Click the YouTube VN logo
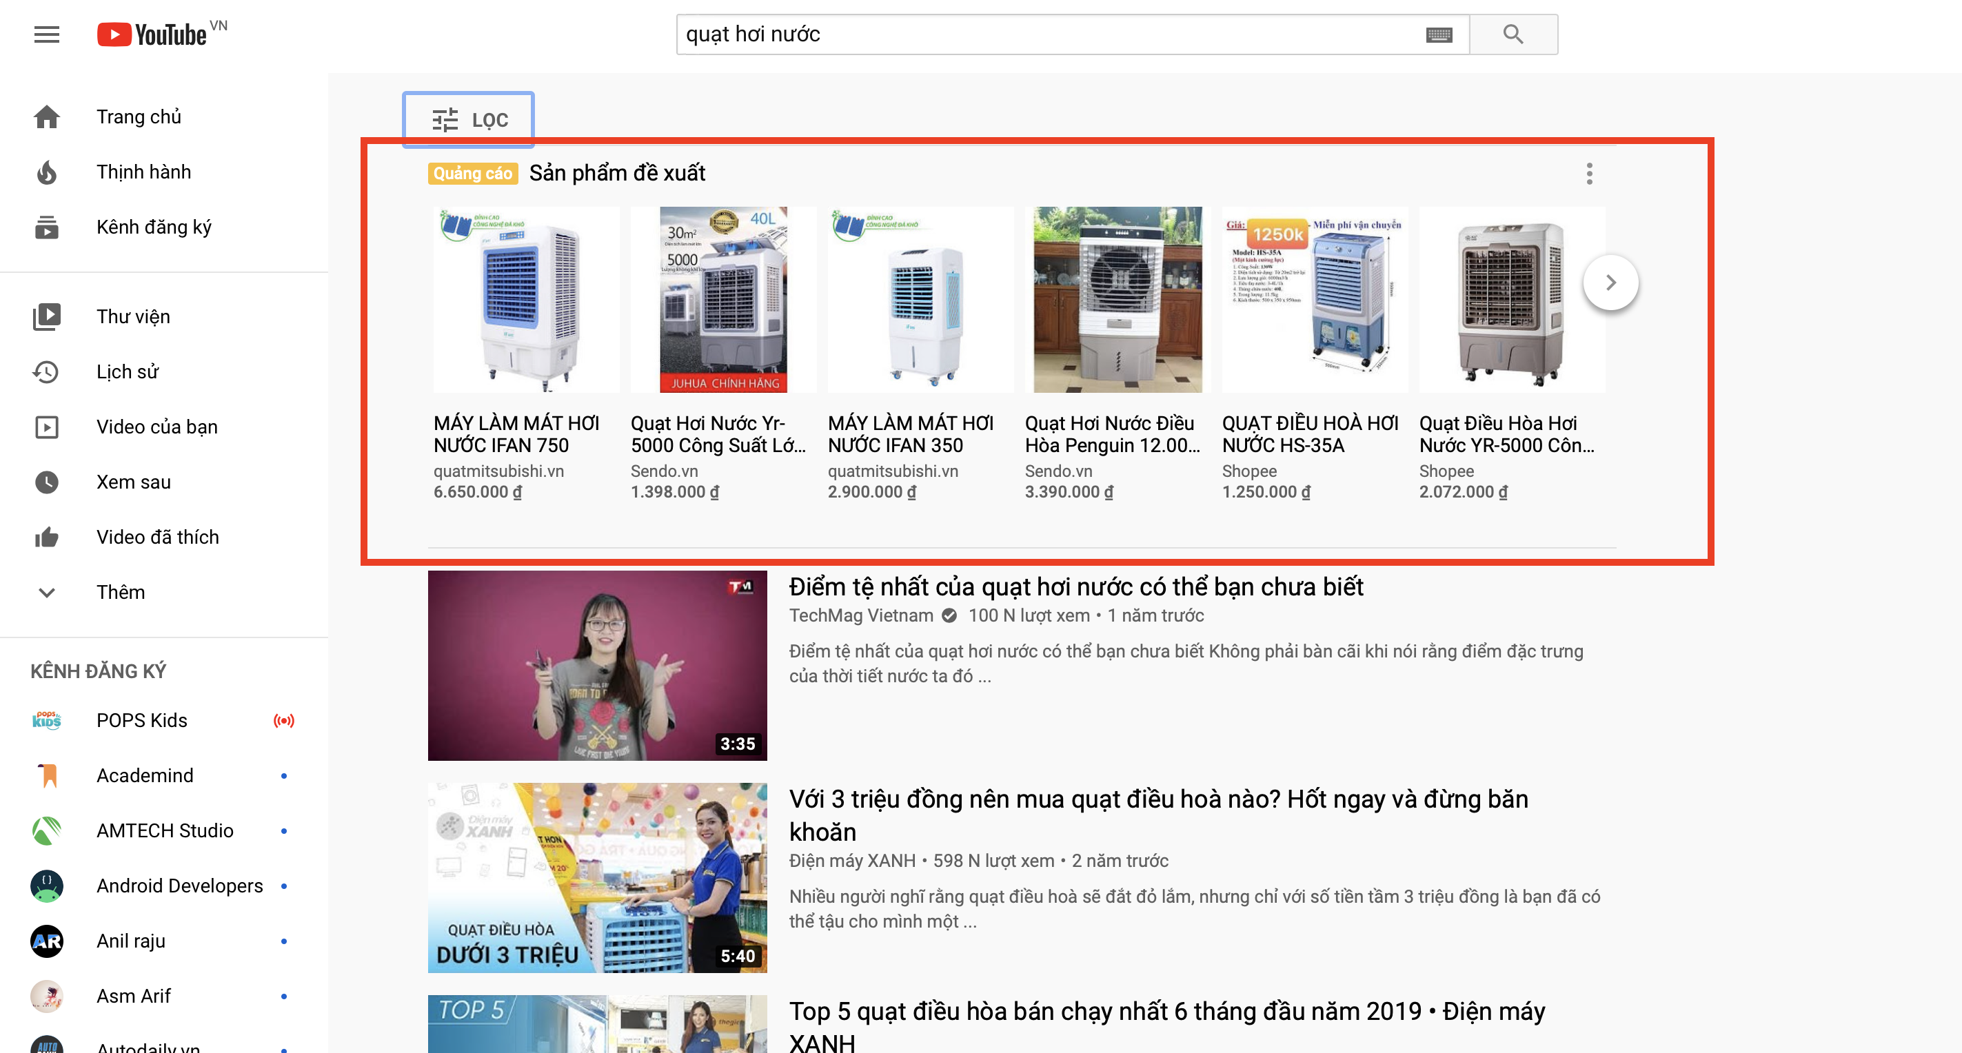 coord(161,34)
